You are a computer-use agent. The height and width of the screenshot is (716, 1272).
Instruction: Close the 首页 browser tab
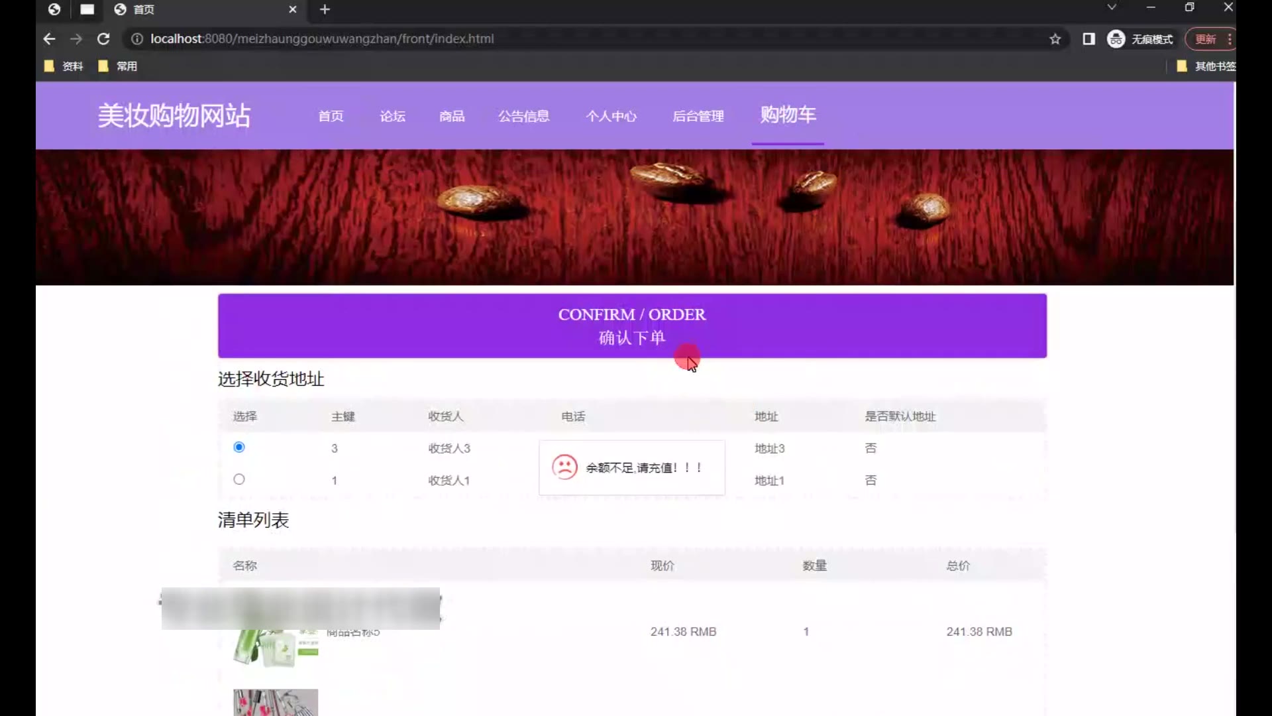tap(292, 9)
